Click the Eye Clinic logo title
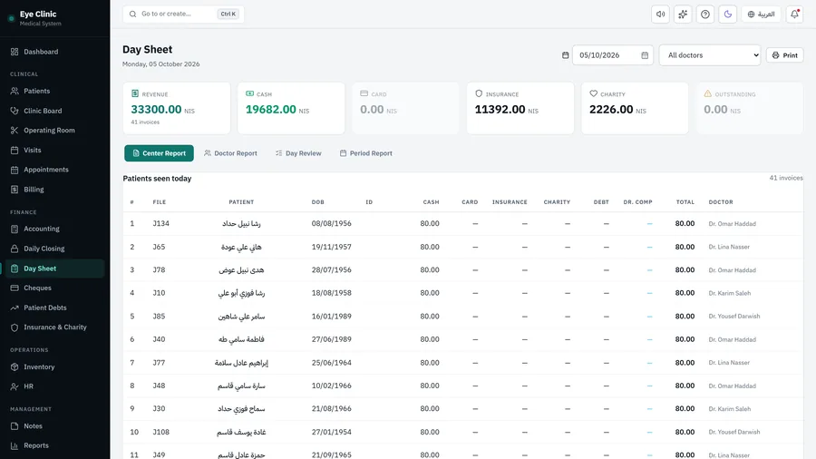The image size is (816, 459). click(x=38, y=14)
